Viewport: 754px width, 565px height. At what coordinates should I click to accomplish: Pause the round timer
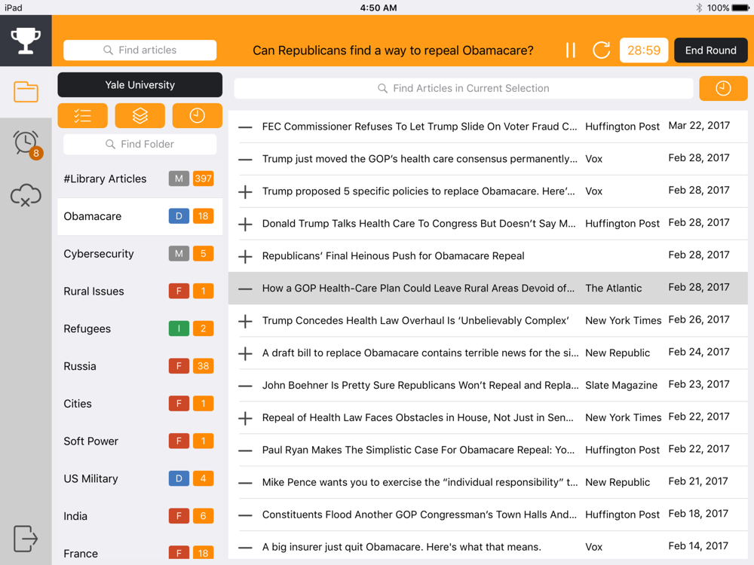(x=570, y=50)
